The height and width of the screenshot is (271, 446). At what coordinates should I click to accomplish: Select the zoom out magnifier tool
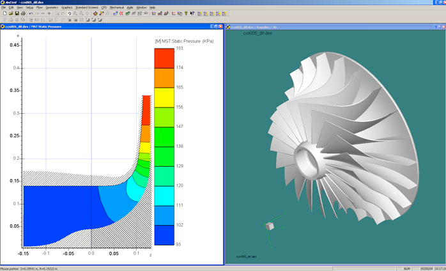(82, 13)
